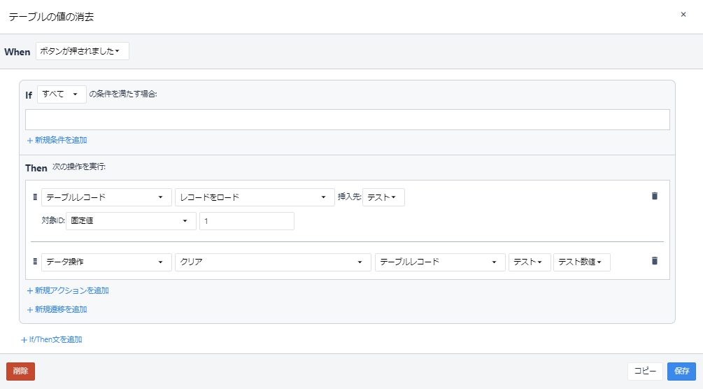703x389 pixels.
Task: Click the red 削除 button
Action: tap(20, 371)
